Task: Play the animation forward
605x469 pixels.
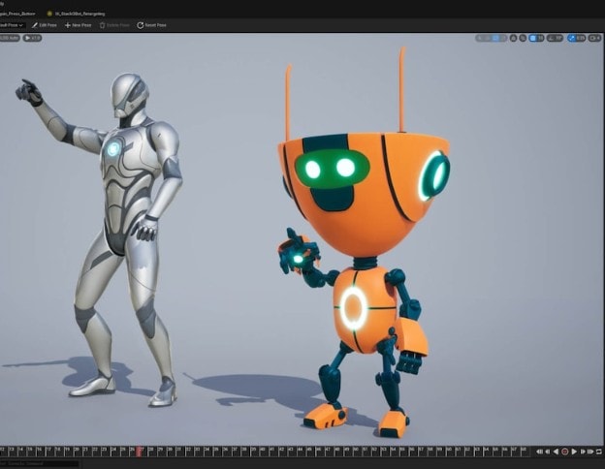Action: click(x=574, y=452)
